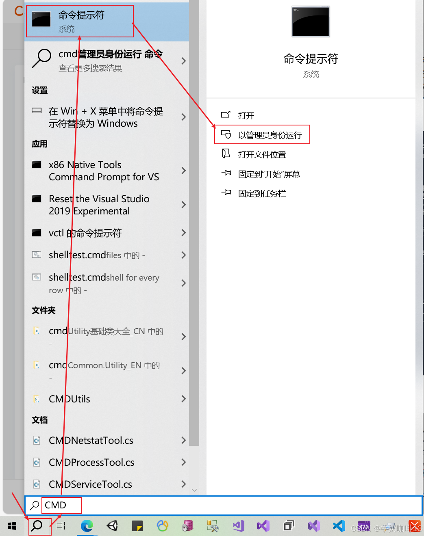Open Unity Hub from the taskbar
Viewport: 424px width, 536px height.
coord(112,526)
